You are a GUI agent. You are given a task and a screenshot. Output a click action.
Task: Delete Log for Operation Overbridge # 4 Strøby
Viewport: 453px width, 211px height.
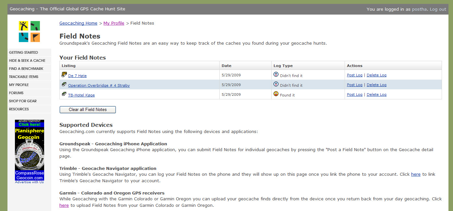pyautogui.click(x=376, y=85)
